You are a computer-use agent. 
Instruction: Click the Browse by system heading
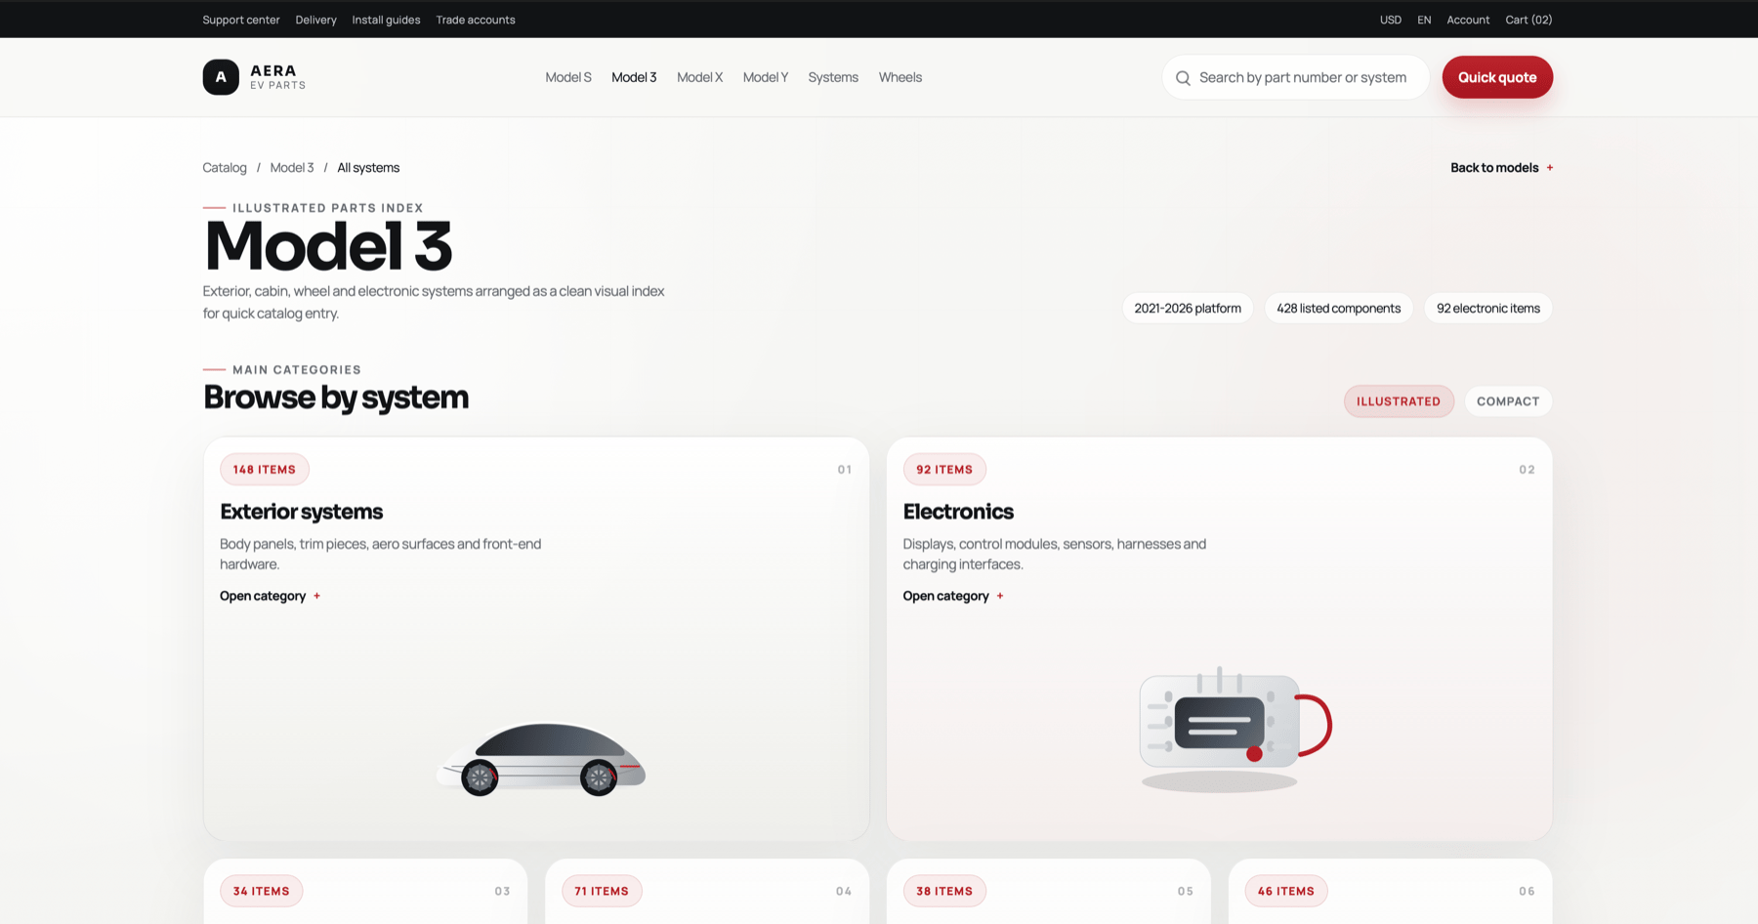click(336, 398)
